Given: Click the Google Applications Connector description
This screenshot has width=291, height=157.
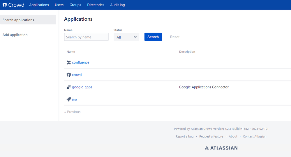Looking at the screenshot, I should pos(204,87).
